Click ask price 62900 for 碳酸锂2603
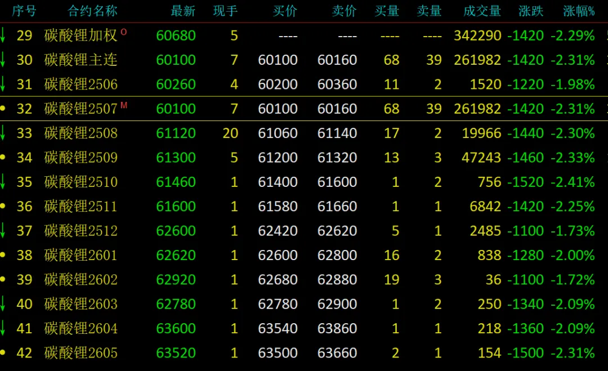The image size is (608, 371). 337,304
